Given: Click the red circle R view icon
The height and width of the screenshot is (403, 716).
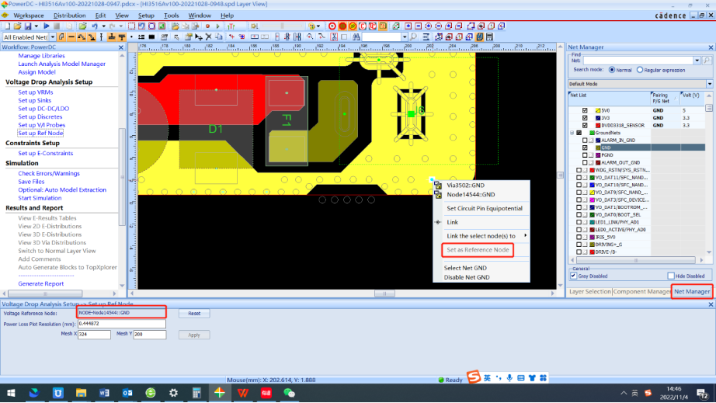Looking at the screenshot, I should (x=332, y=26).
